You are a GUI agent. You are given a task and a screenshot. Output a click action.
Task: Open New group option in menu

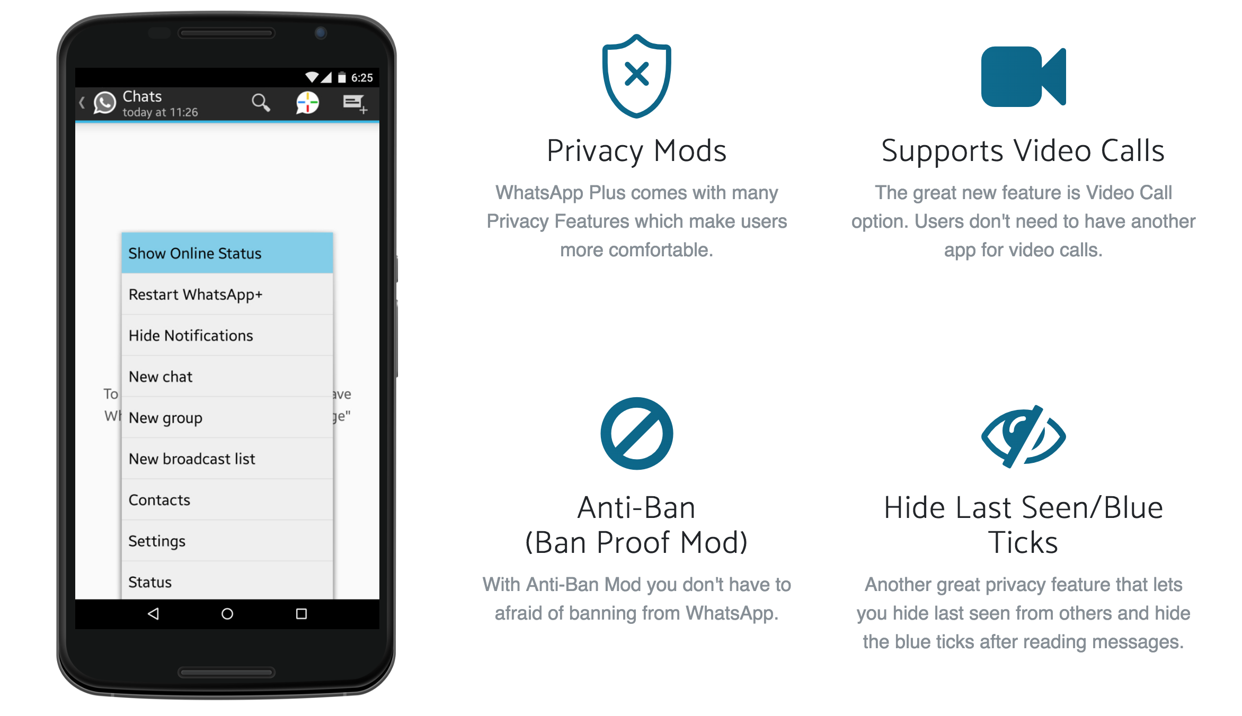click(x=225, y=417)
